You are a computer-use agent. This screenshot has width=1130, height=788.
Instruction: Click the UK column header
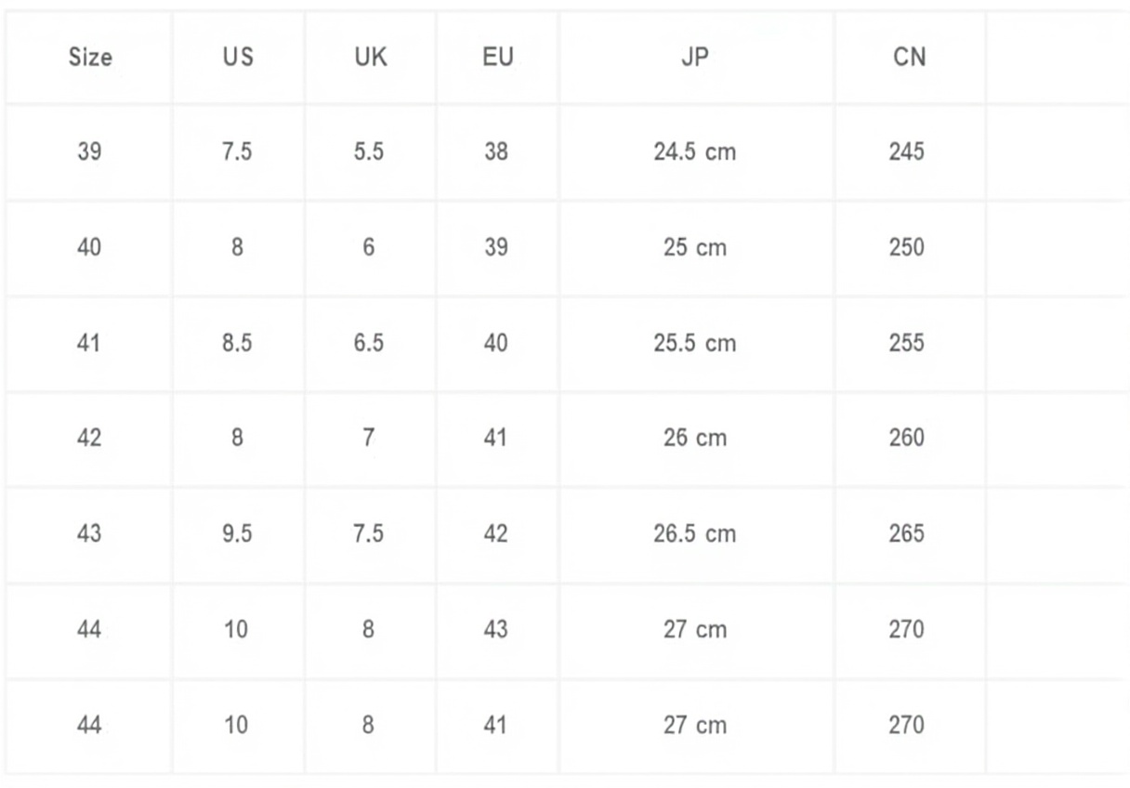[x=370, y=58]
